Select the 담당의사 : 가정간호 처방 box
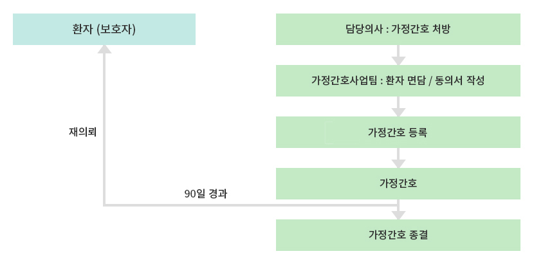The image size is (534, 267). point(398,30)
